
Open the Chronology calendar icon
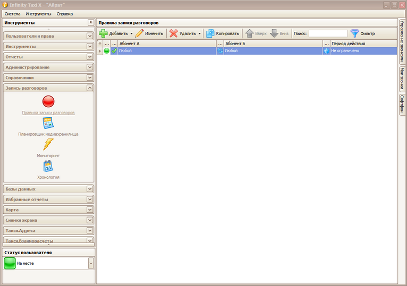click(x=48, y=166)
